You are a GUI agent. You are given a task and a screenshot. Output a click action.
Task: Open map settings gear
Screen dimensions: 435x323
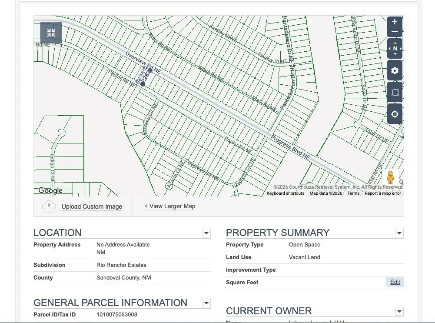click(395, 70)
